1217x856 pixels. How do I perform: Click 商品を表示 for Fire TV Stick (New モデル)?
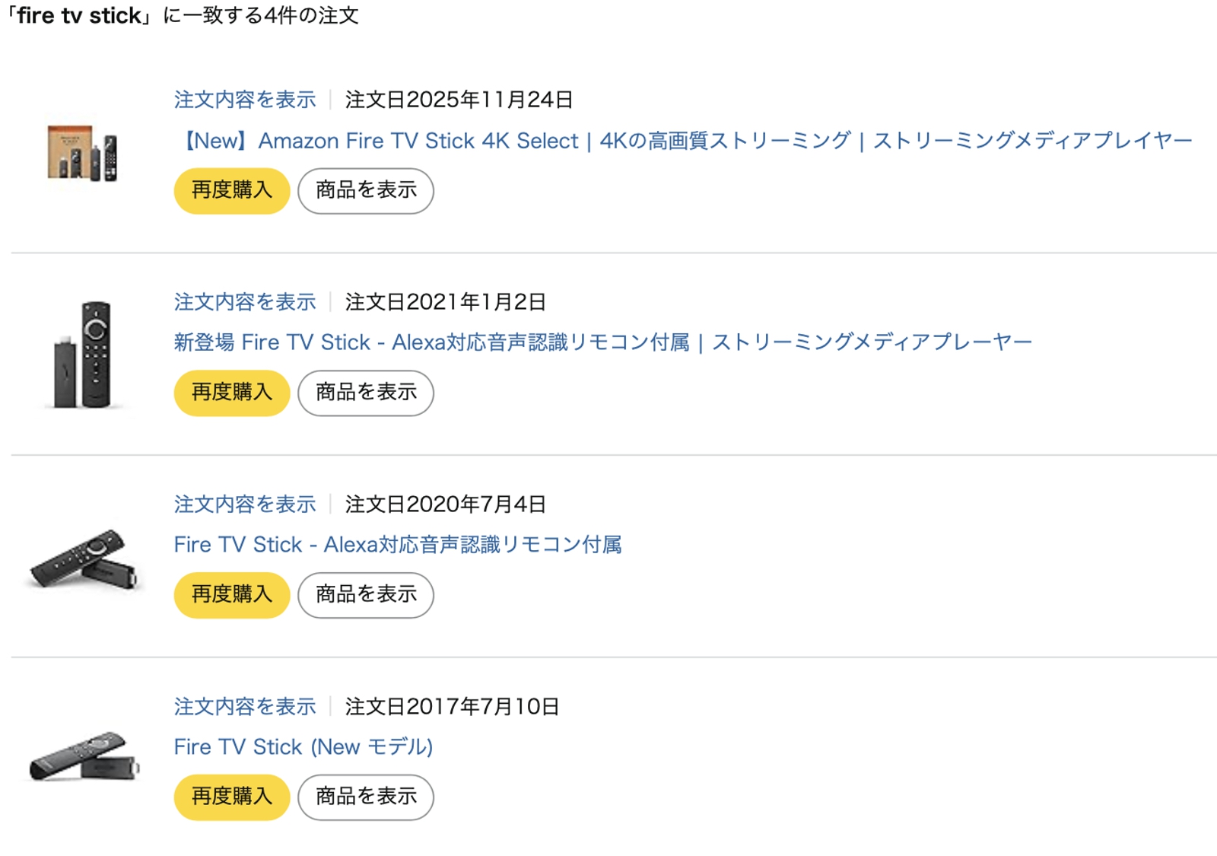[x=366, y=797]
